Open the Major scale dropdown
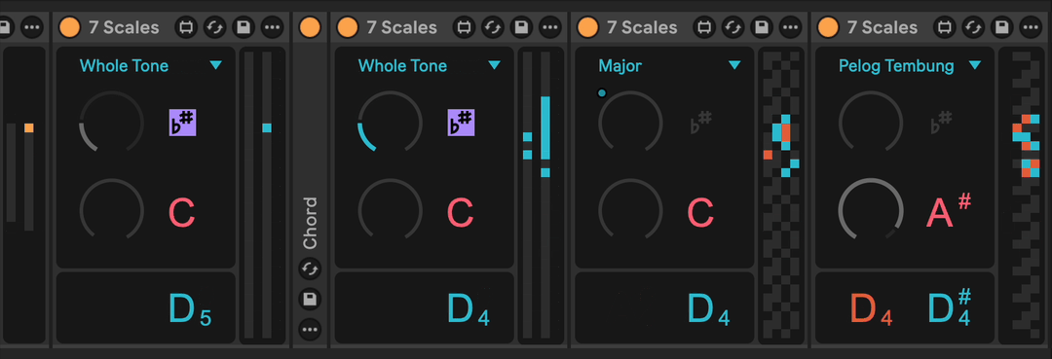The image size is (1052, 359). pyautogui.click(x=669, y=65)
